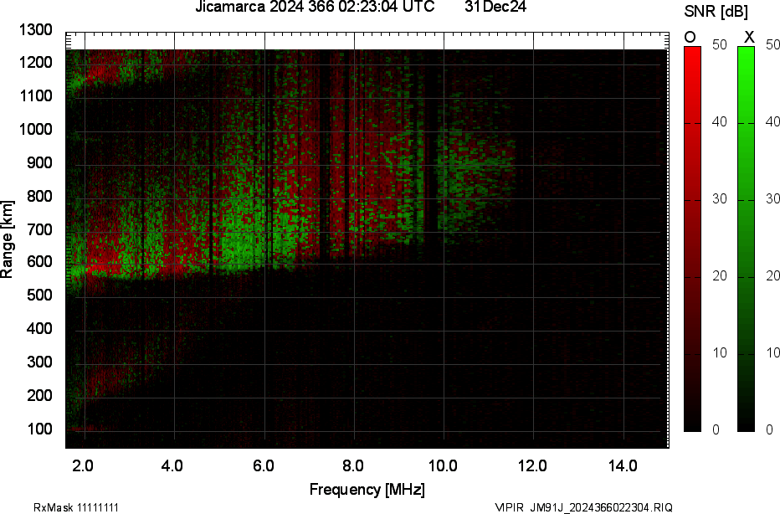Screen dimensions: 780x514
Task: Click the 20 label on the O colorbar
Action: (x=719, y=275)
